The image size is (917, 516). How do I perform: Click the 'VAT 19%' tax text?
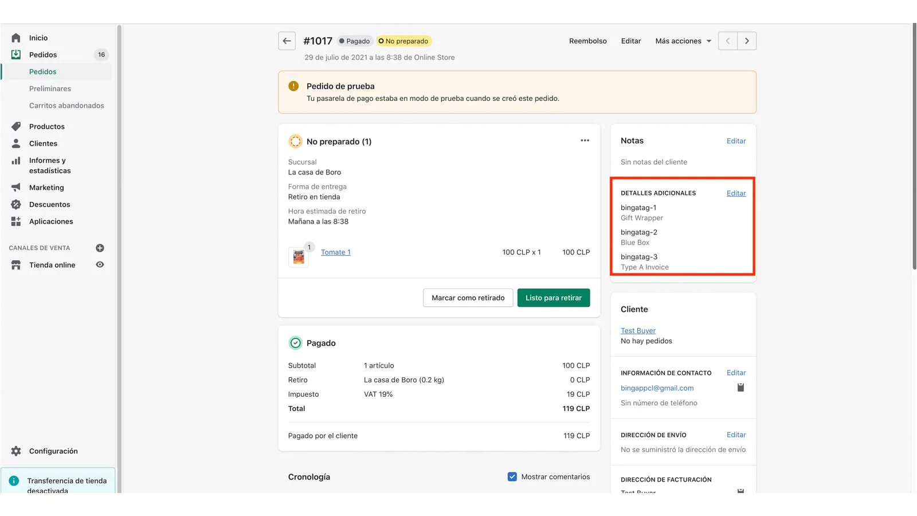[378, 394]
